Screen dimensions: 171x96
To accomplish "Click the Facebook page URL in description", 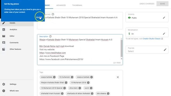I will coord(61,59).
